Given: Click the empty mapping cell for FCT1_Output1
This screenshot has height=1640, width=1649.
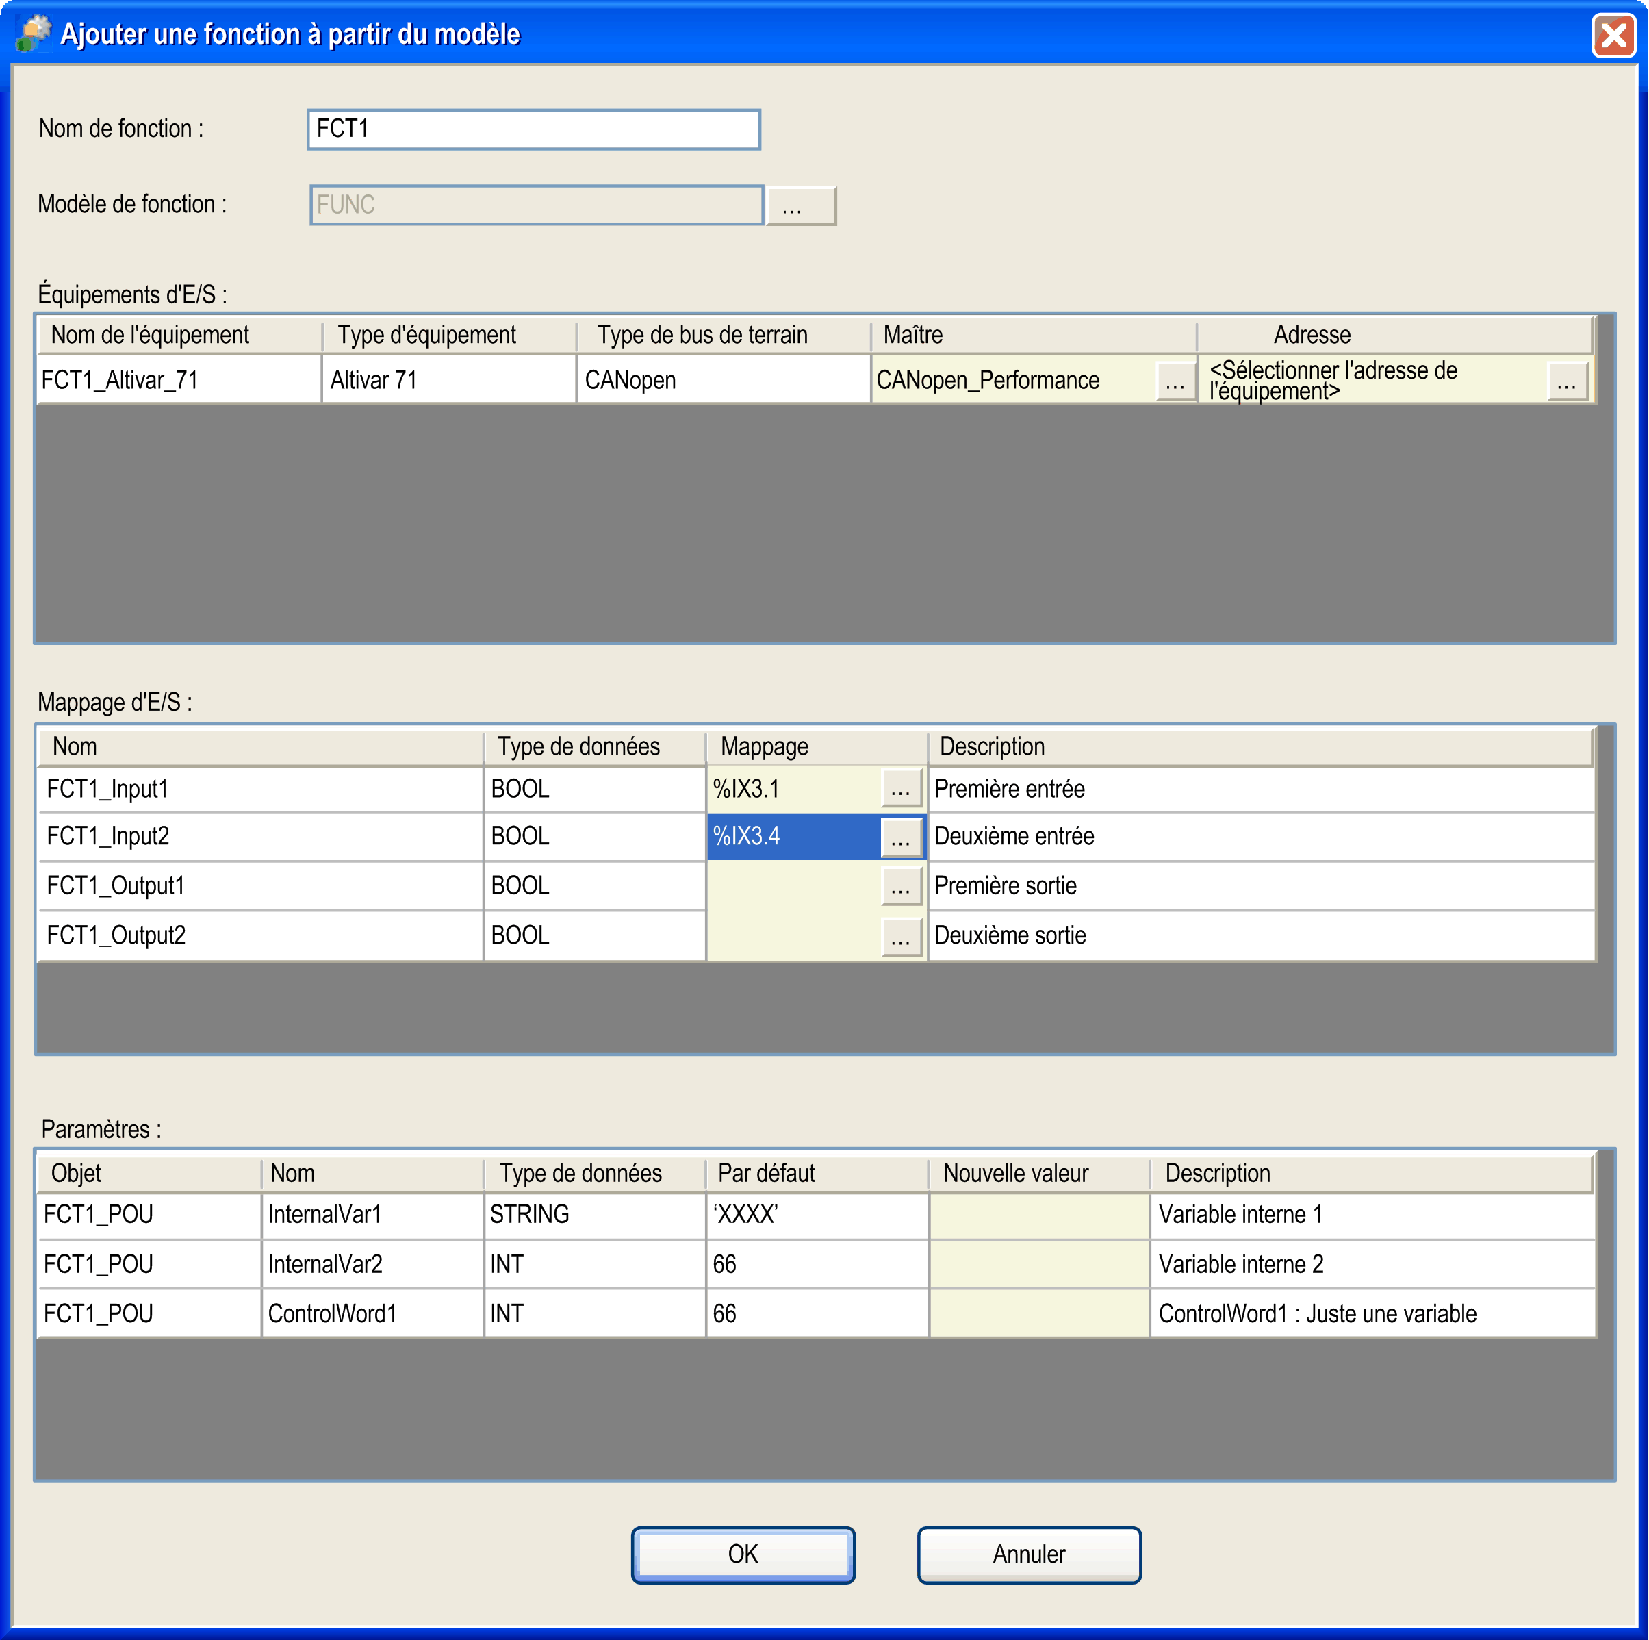Looking at the screenshot, I should click(x=794, y=886).
